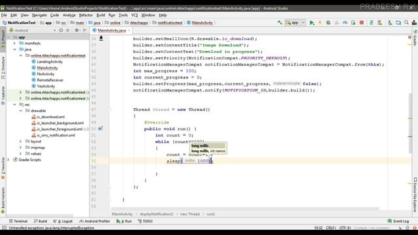
Task: Collapse the java folder
Action: 14,50
